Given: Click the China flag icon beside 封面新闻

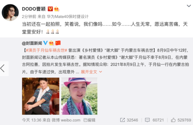Looking at the screenshot, I should (x=58, y=43).
